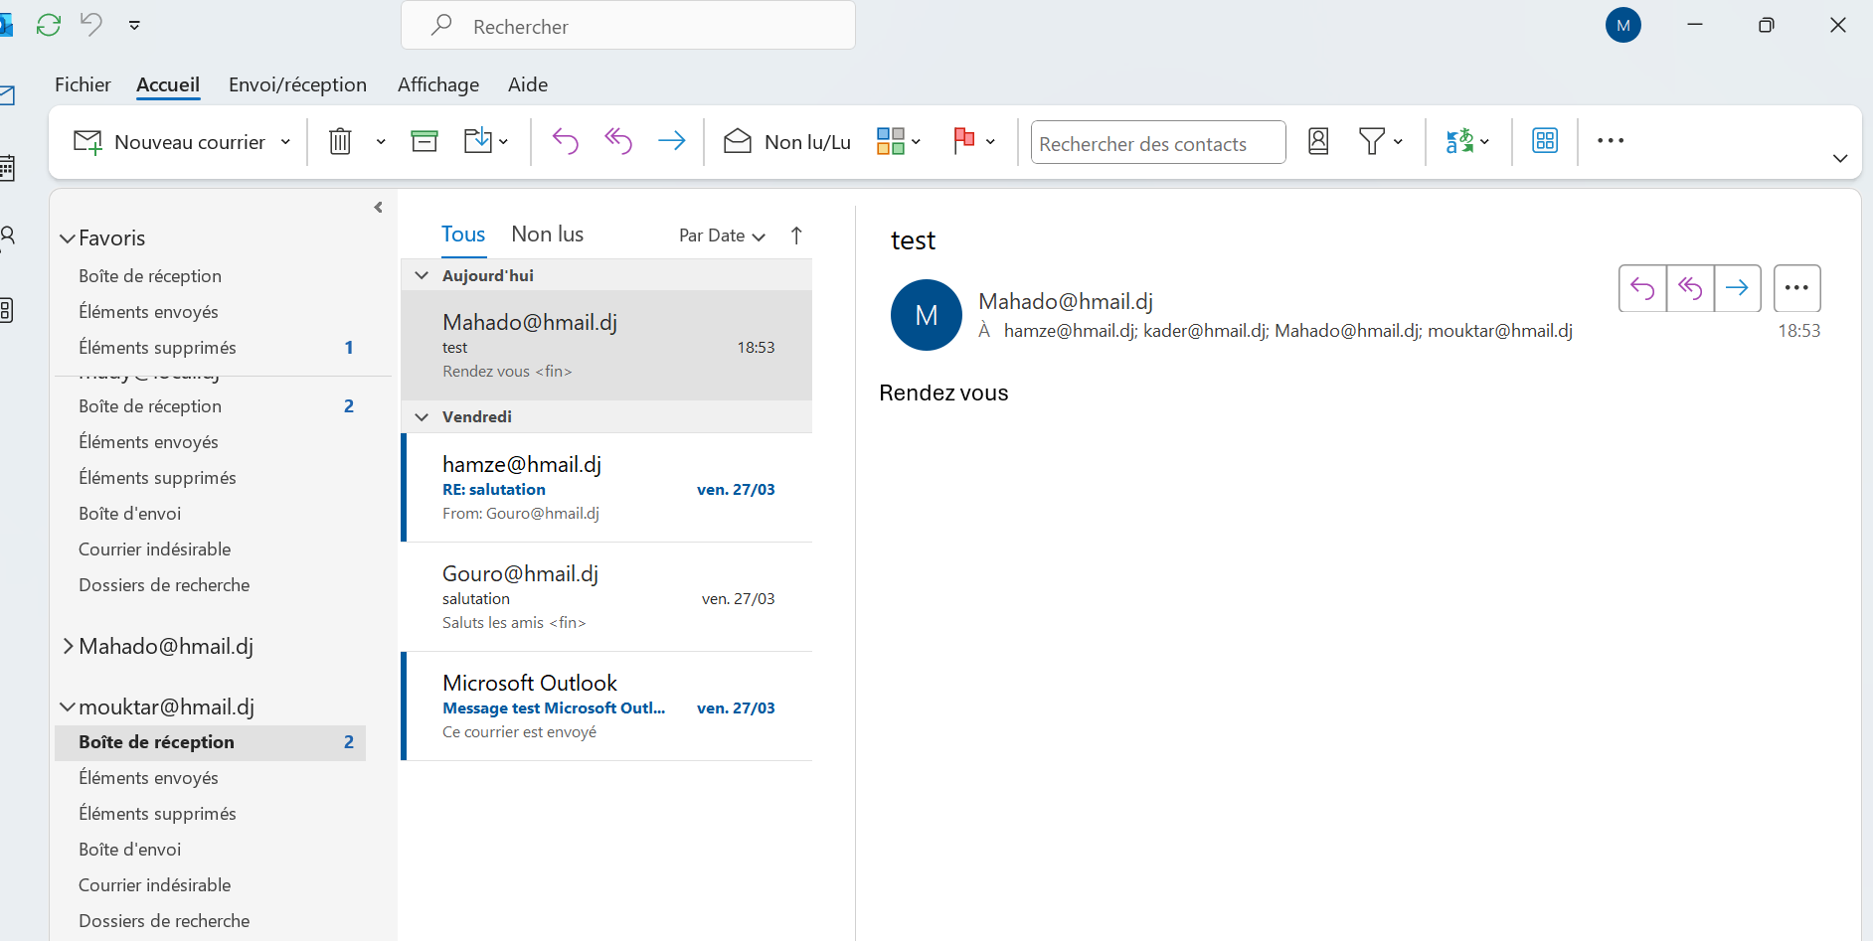1873x941 pixels.
Task: Show only Non lus messages
Action: click(x=548, y=235)
